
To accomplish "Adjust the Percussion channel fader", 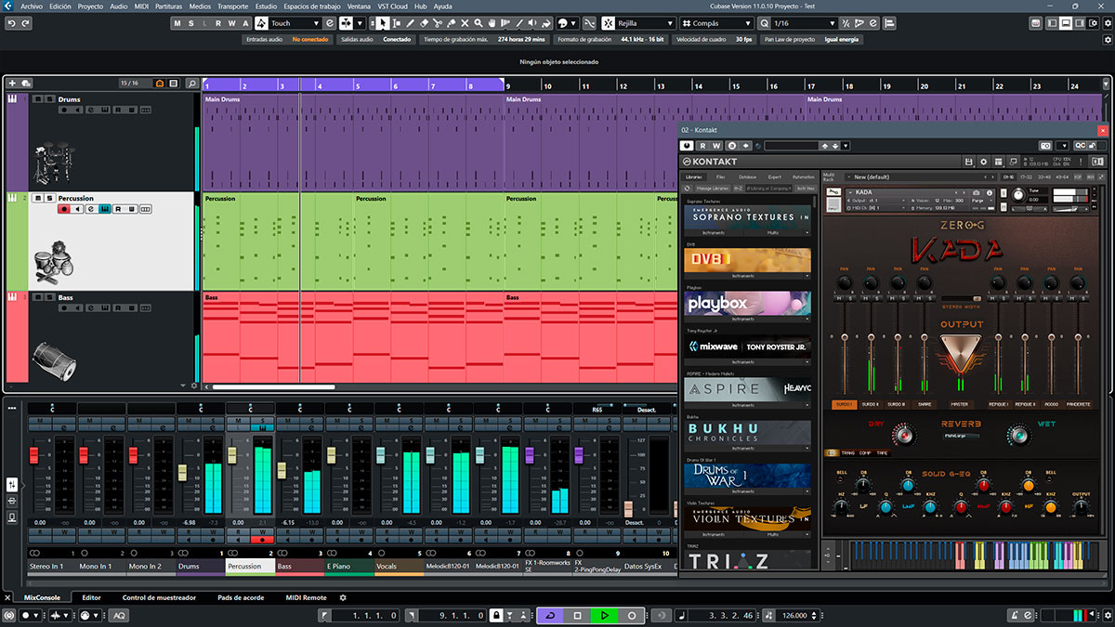I will (231, 455).
